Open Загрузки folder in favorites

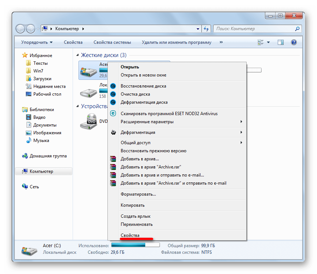click(42, 79)
